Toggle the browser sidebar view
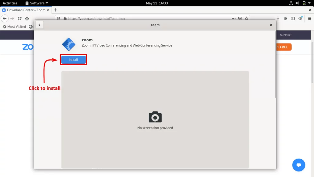The image size is (314, 177). pyautogui.click(x=293, y=18)
